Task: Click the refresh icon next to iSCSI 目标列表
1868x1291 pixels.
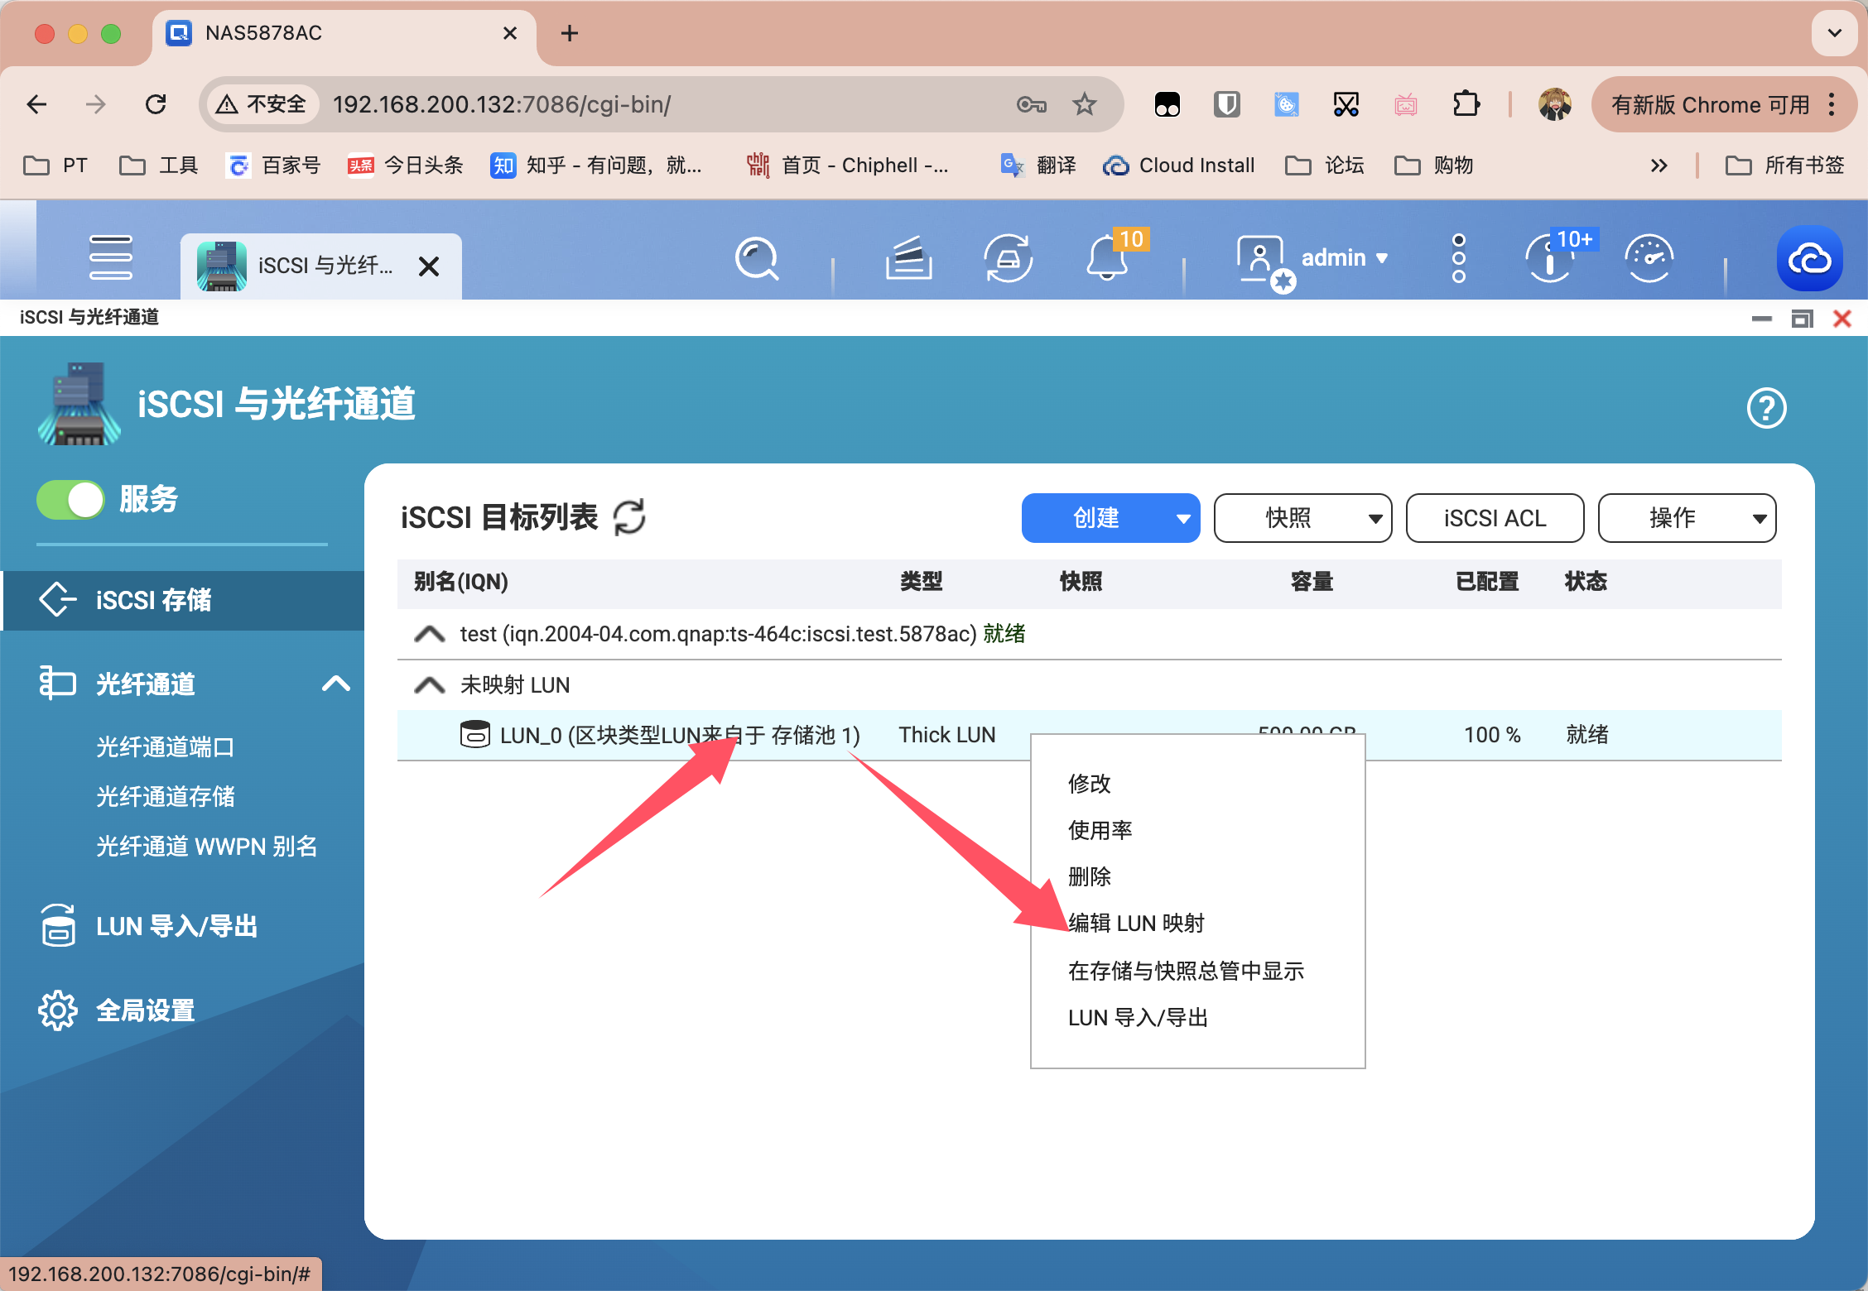Action: coord(633,516)
